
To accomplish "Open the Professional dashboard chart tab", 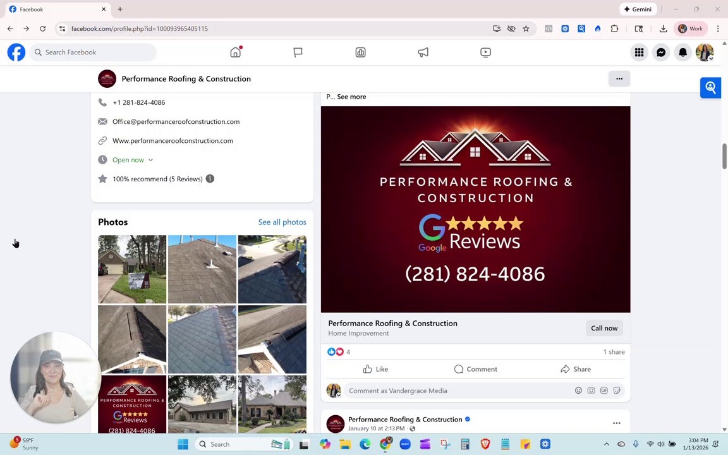I will [x=360, y=52].
